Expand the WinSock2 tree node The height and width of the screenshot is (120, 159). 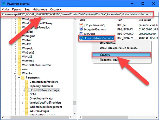pos(15,53)
